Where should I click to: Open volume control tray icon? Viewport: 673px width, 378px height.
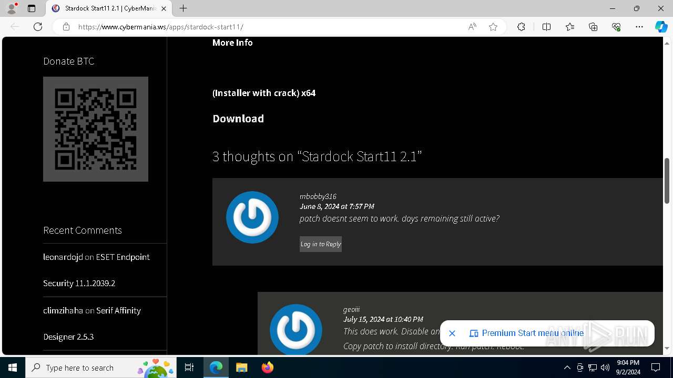coord(605,367)
